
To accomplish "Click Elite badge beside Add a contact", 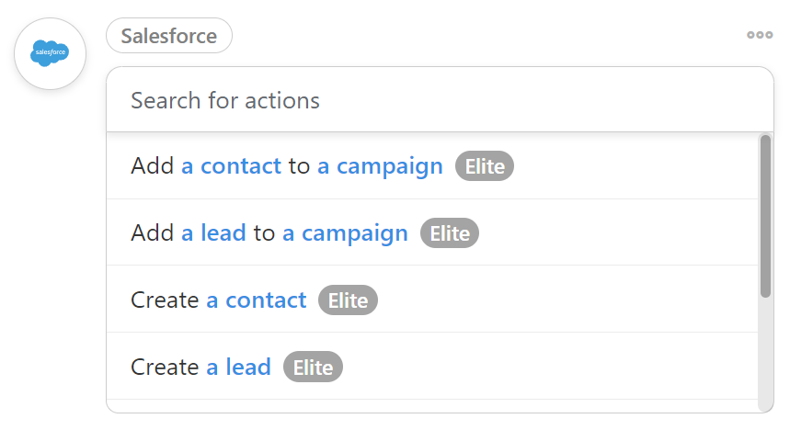I will pyautogui.click(x=484, y=166).
